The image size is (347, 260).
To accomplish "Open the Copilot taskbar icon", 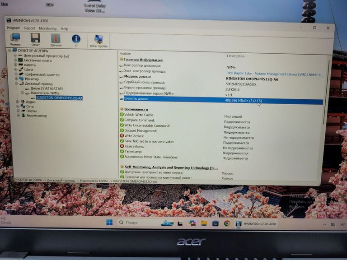I will pyautogui.click(x=192, y=223).
